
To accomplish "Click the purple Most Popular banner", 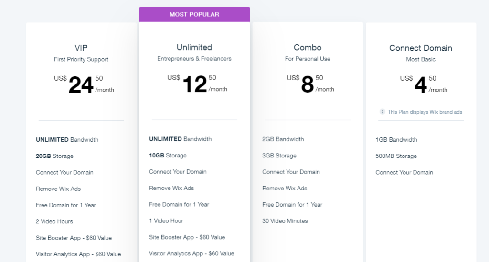I will (x=194, y=14).
